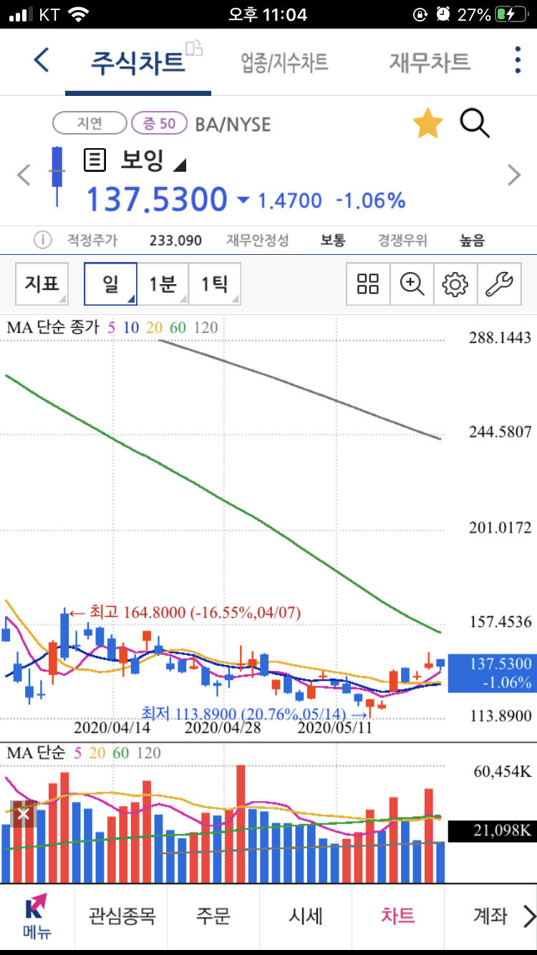The width and height of the screenshot is (537, 955).
Task: Switch to 업종/지수차트 tab
Action: click(285, 62)
